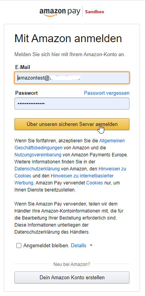Click the Sandbox label next to logo
This screenshot has width=145, height=296.
click(94, 12)
